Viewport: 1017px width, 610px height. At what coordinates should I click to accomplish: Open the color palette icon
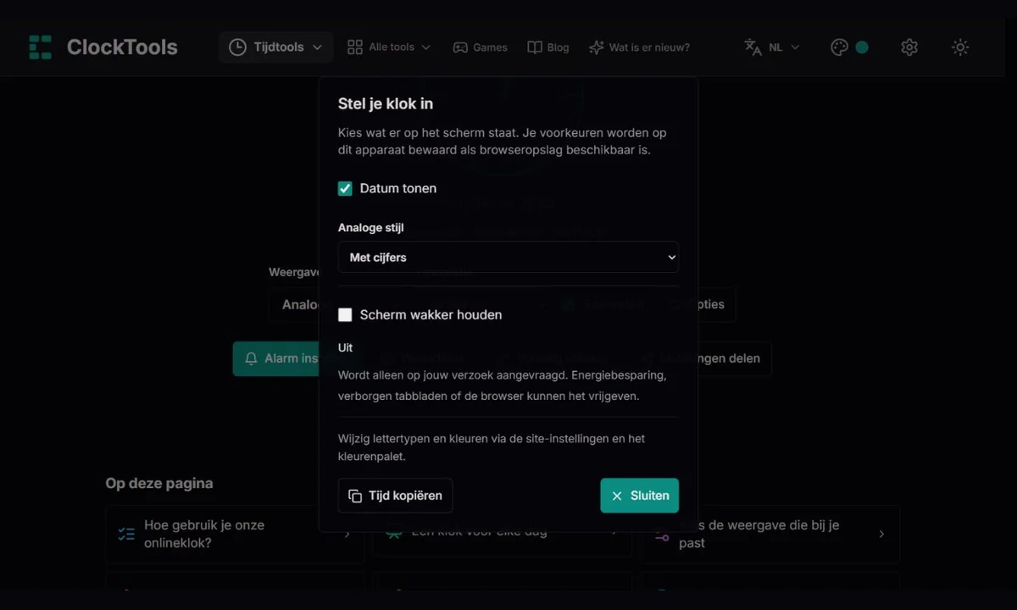[839, 47]
